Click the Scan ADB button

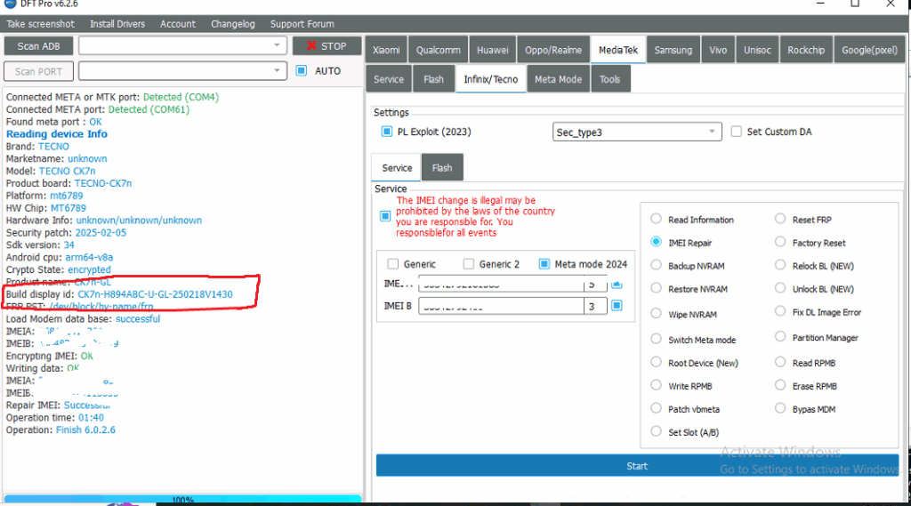pyautogui.click(x=39, y=46)
